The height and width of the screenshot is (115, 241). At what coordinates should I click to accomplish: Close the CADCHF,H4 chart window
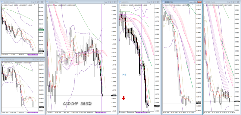pyautogui.click(x=158, y=2)
